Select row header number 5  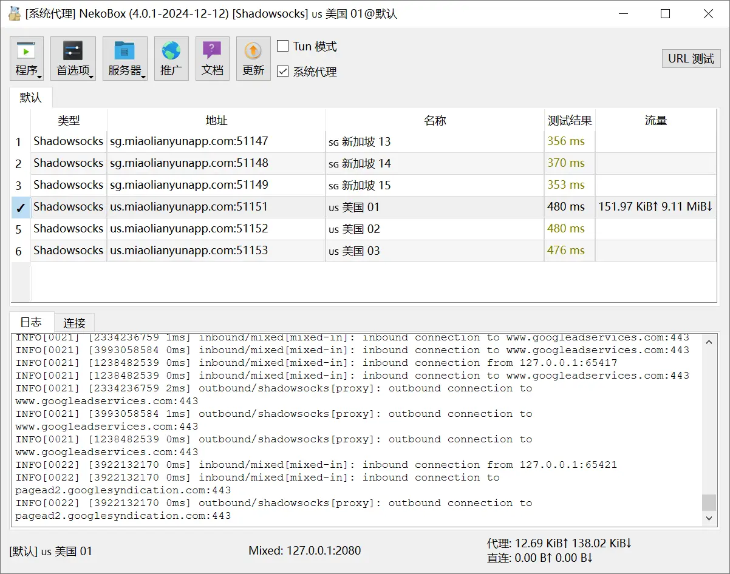(x=20, y=229)
